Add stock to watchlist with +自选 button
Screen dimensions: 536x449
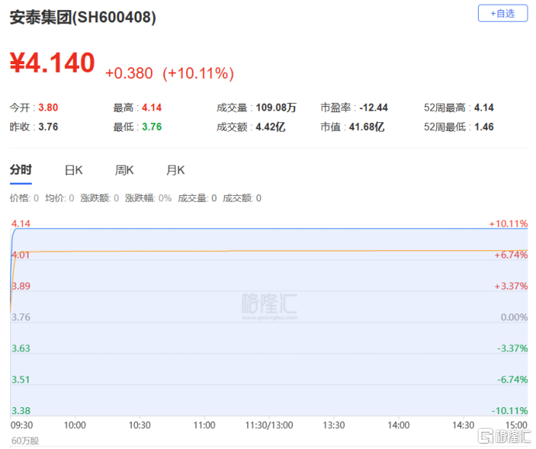point(503,13)
